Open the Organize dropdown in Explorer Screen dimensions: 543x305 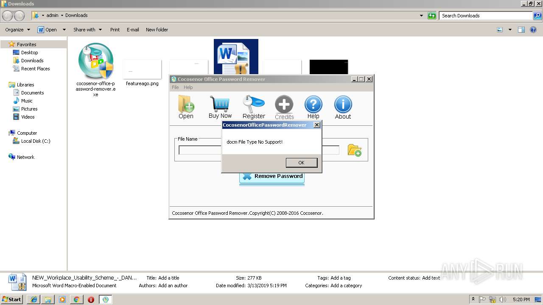(17, 30)
